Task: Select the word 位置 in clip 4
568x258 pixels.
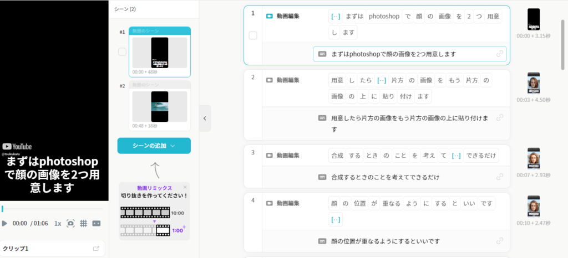Action: tap(359, 203)
